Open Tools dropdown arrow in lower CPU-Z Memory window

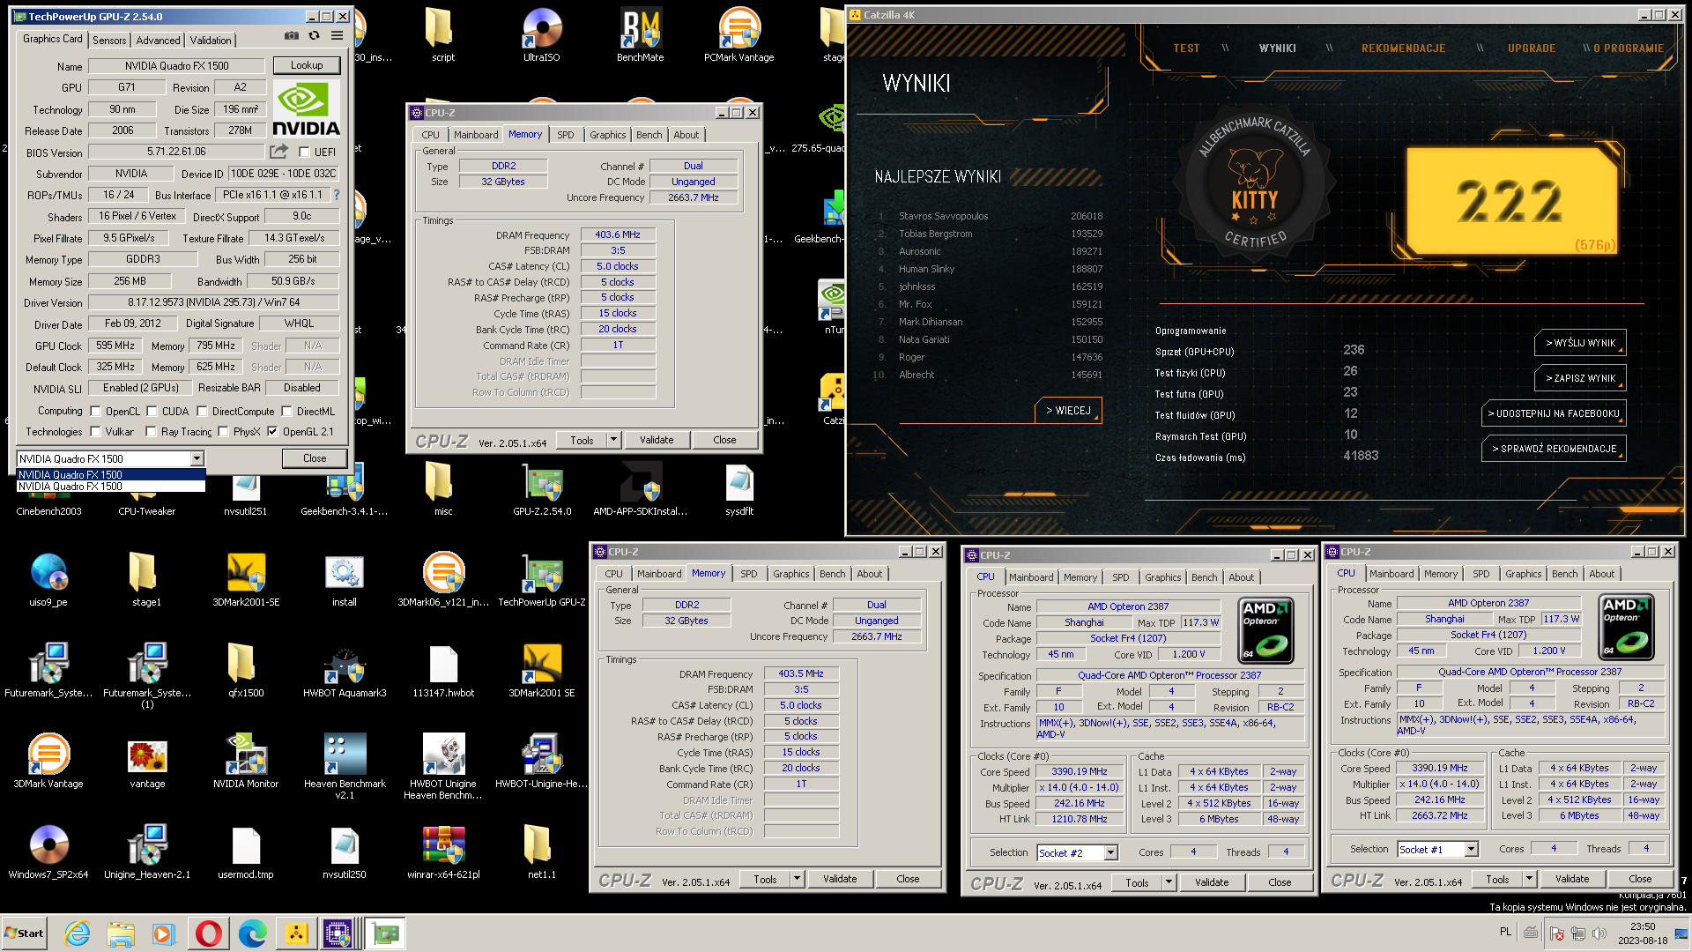tap(797, 879)
